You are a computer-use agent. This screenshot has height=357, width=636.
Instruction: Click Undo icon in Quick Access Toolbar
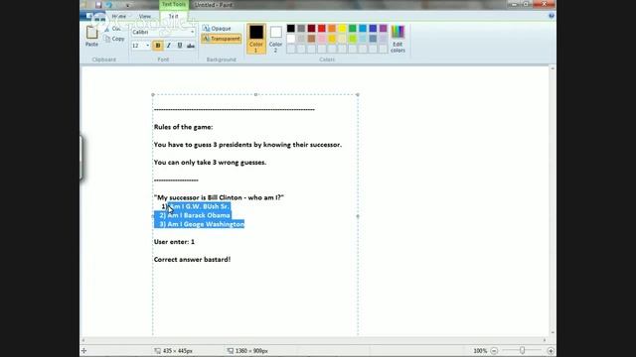109,5
